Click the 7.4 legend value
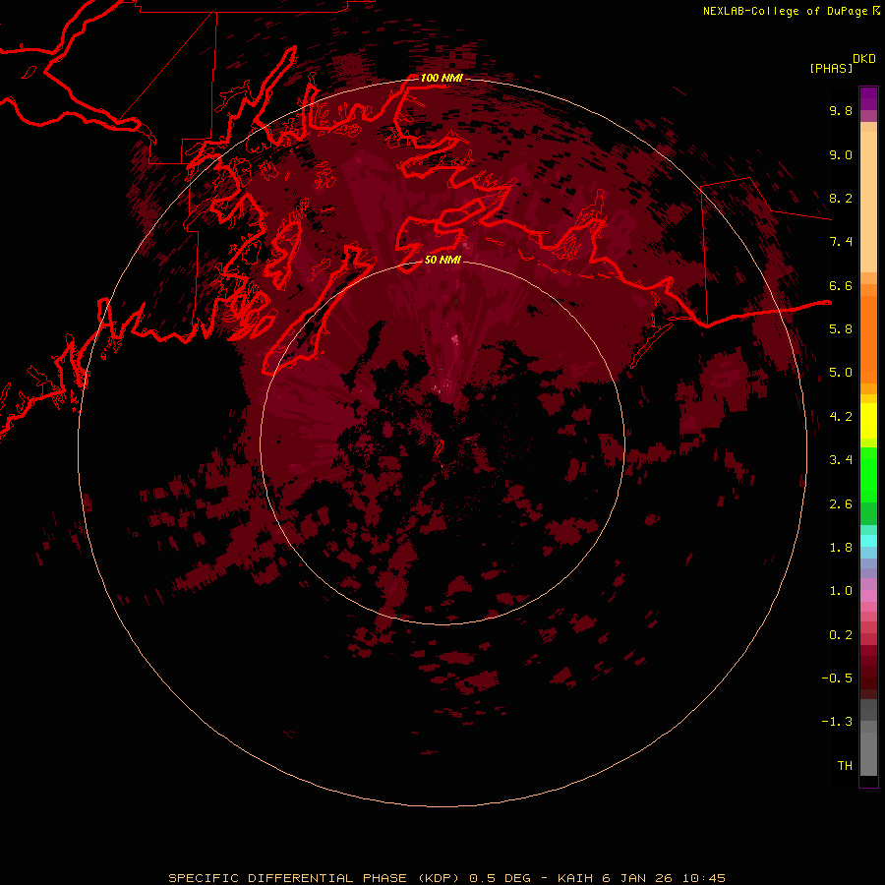 click(841, 242)
